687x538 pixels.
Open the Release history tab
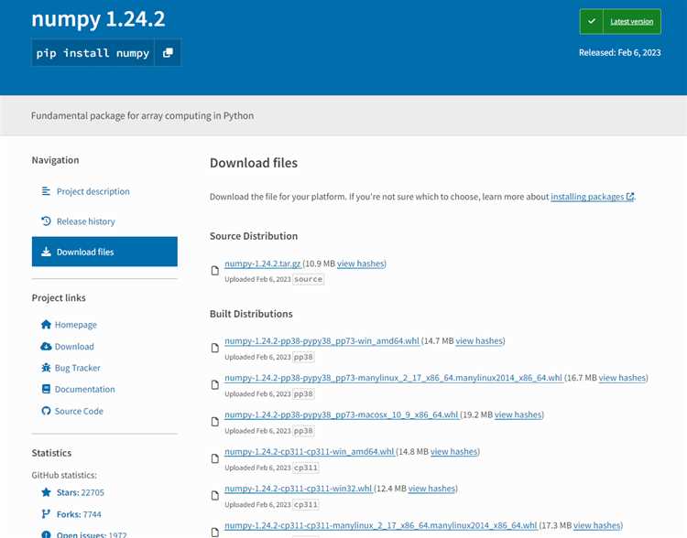[x=104, y=221]
